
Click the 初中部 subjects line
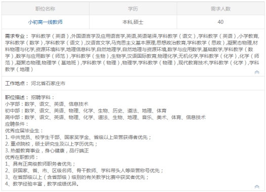(85, 111)
